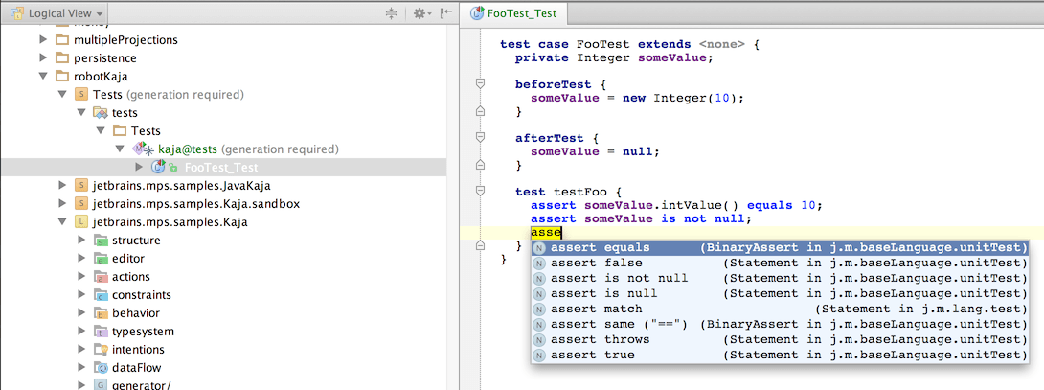Click the intentions lightbulb folder icon
Image resolution: width=1044 pixels, height=390 pixels.
pos(100,350)
